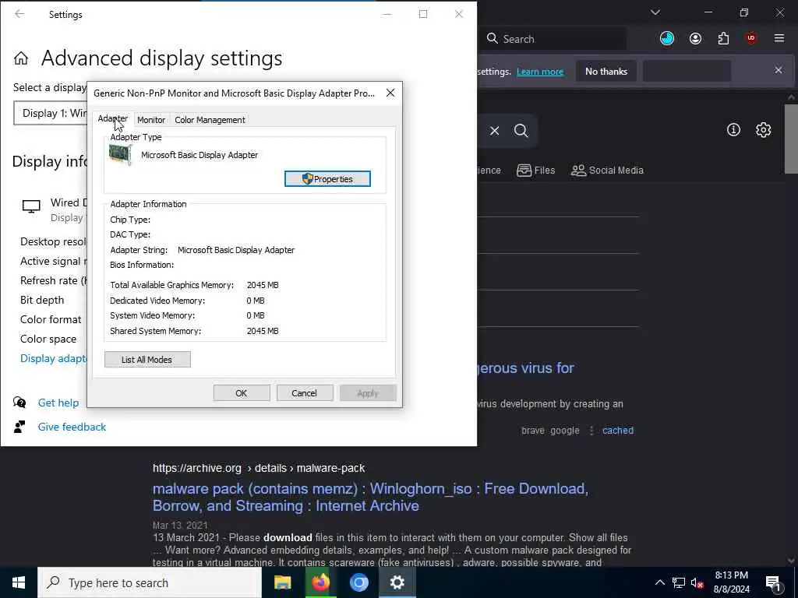Click the adapter card image icon
The height and width of the screenshot is (598, 798).
121,155
